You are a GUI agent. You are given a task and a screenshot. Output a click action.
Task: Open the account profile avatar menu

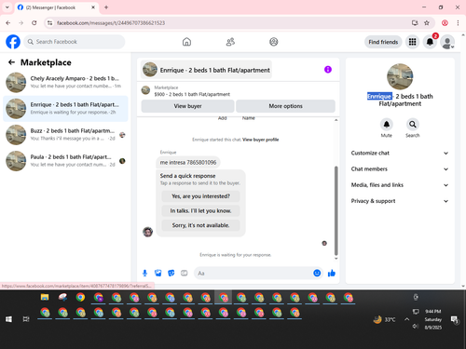[x=447, y=42]
